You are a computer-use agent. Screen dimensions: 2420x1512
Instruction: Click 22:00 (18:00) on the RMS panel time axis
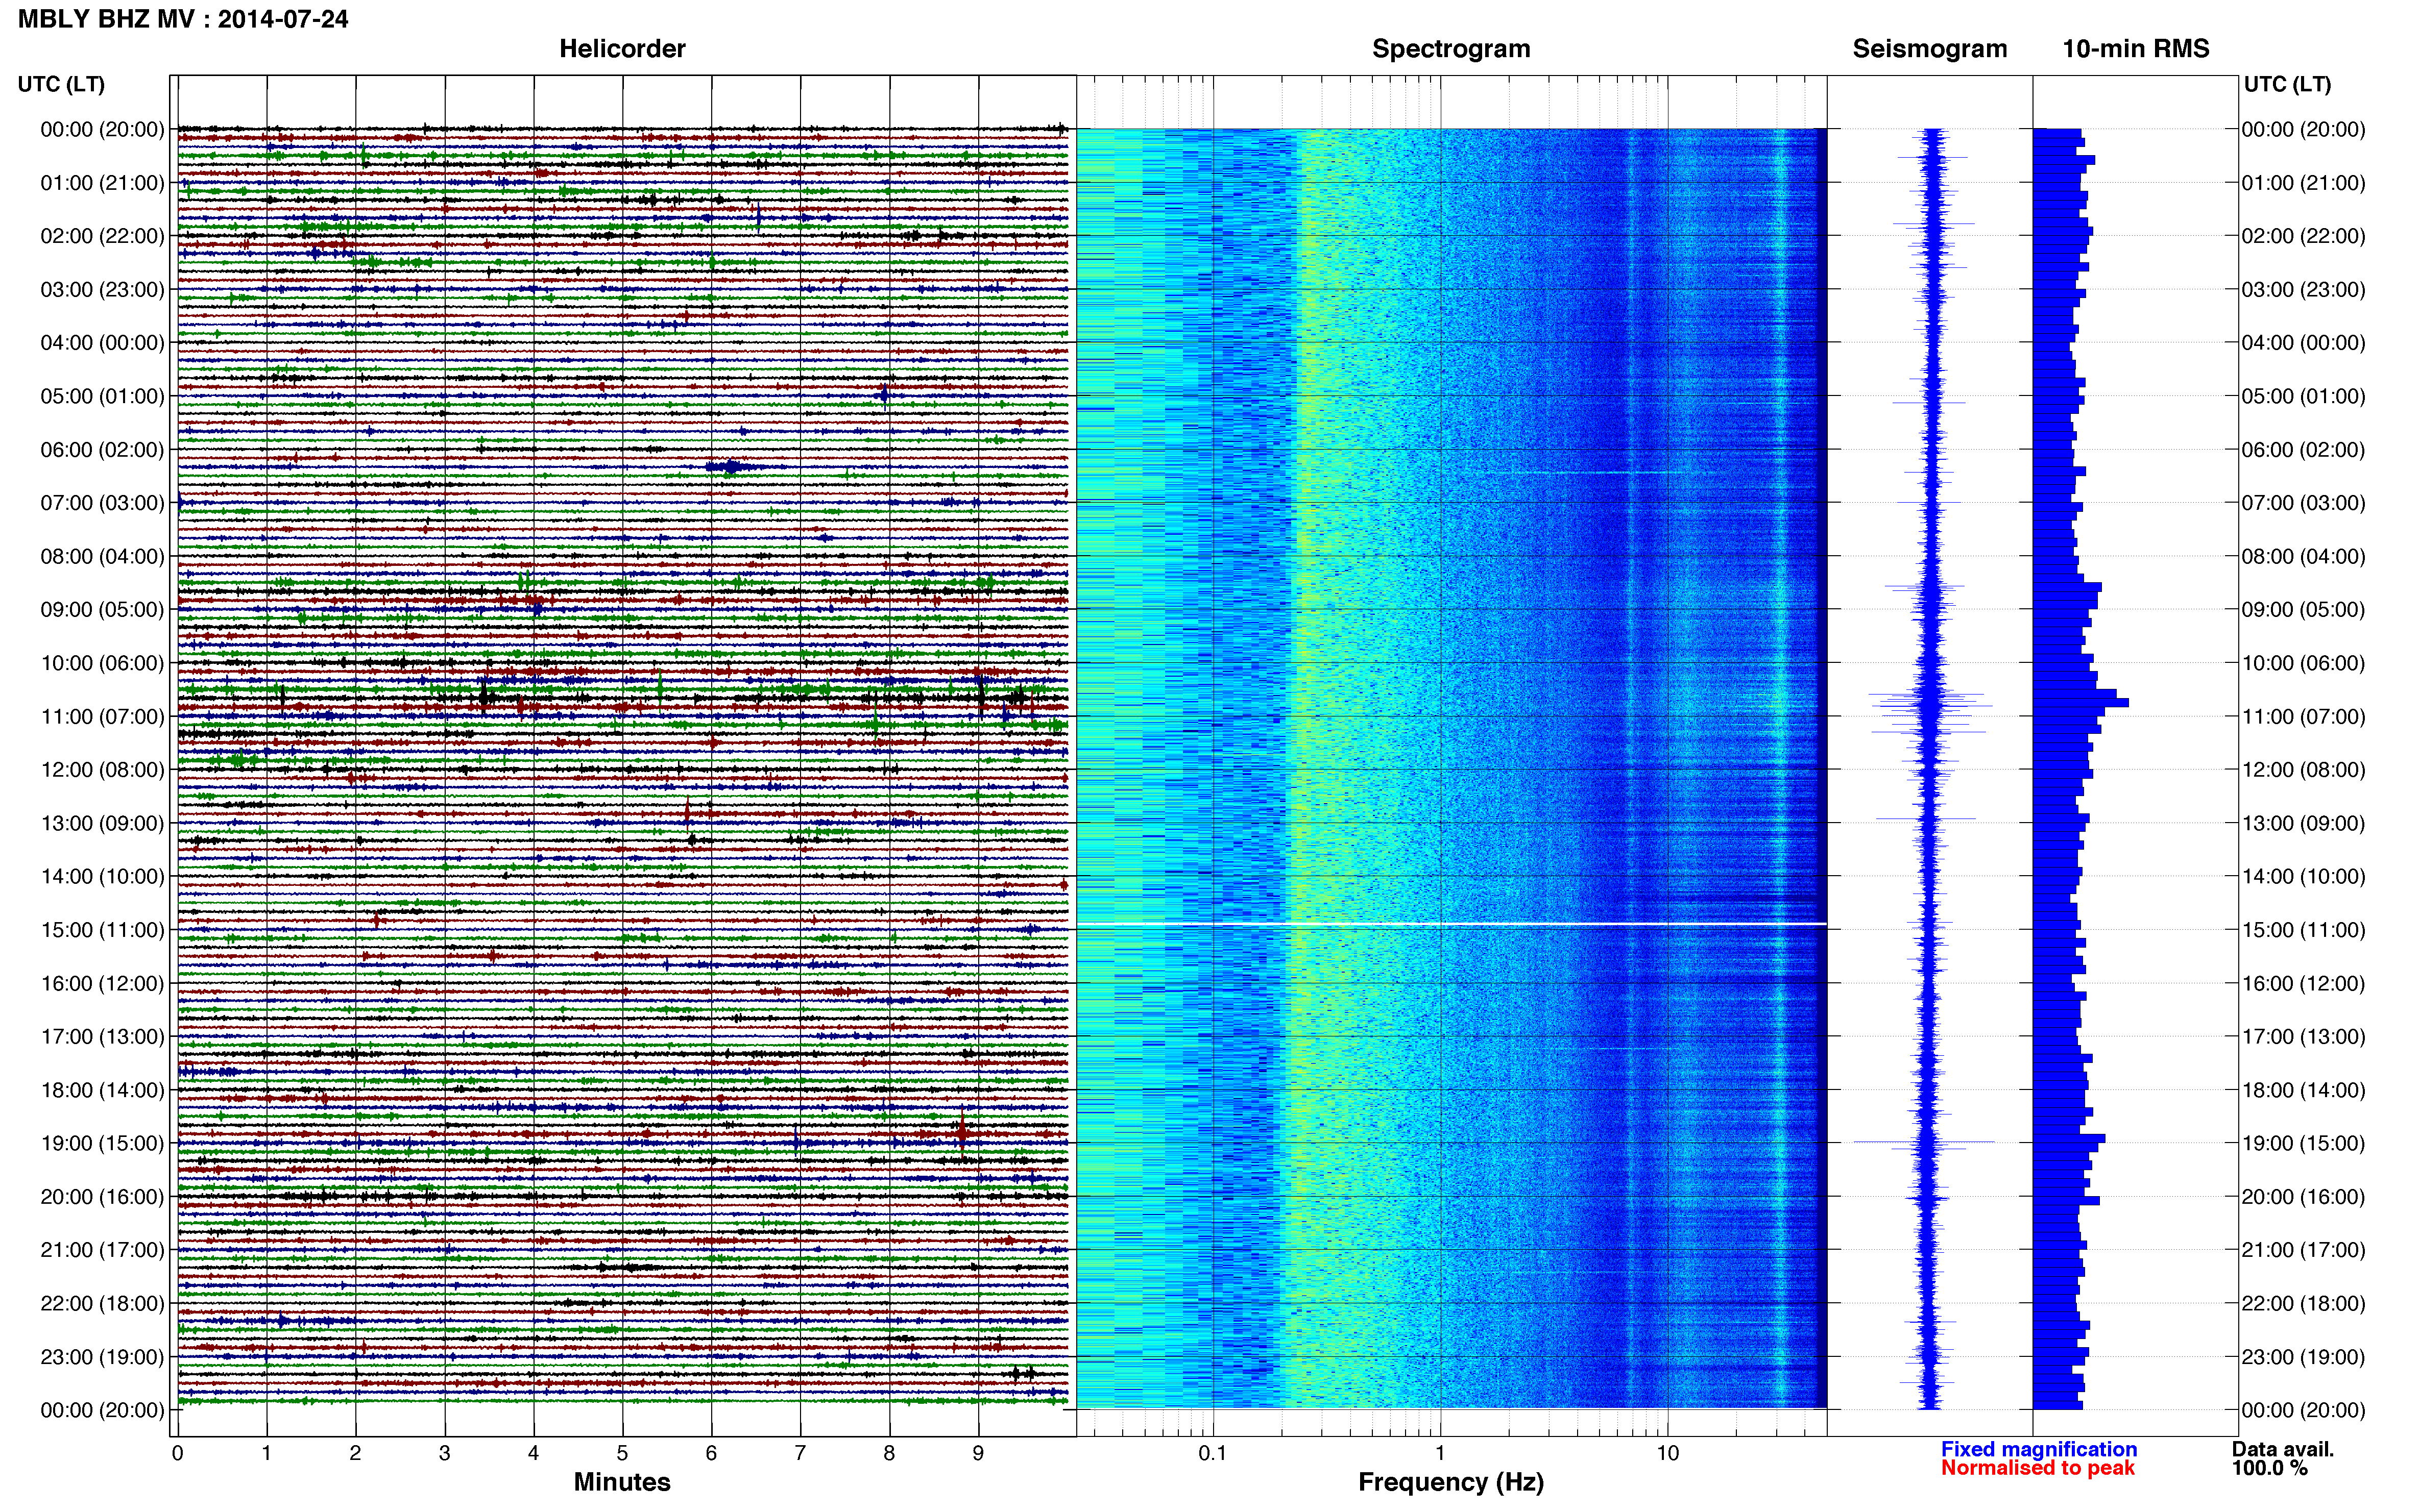click(x=2303, y=1303)
